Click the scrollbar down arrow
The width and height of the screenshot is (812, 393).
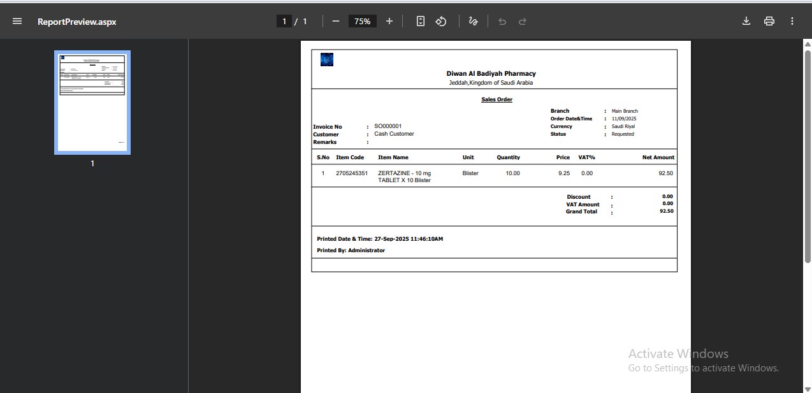point(808,389)
